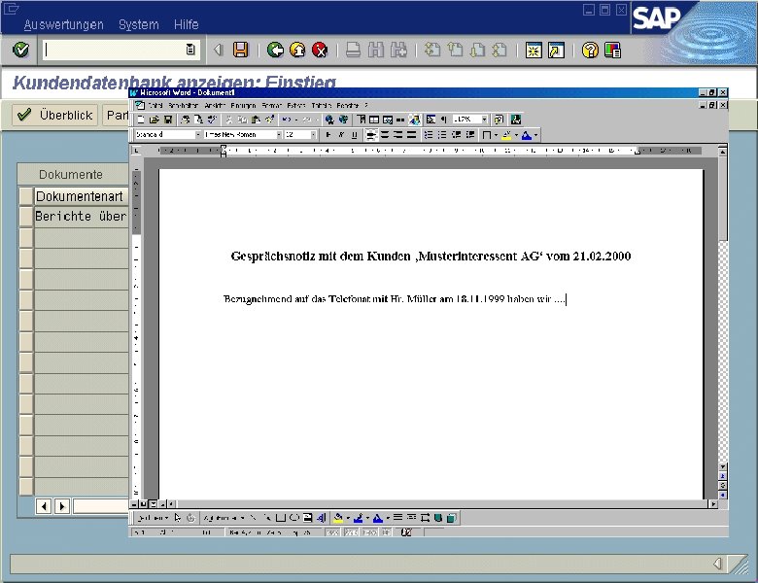Apply bulleted list in Word
This screenshot has height=583, width=758.
click(x=442, y=135)
